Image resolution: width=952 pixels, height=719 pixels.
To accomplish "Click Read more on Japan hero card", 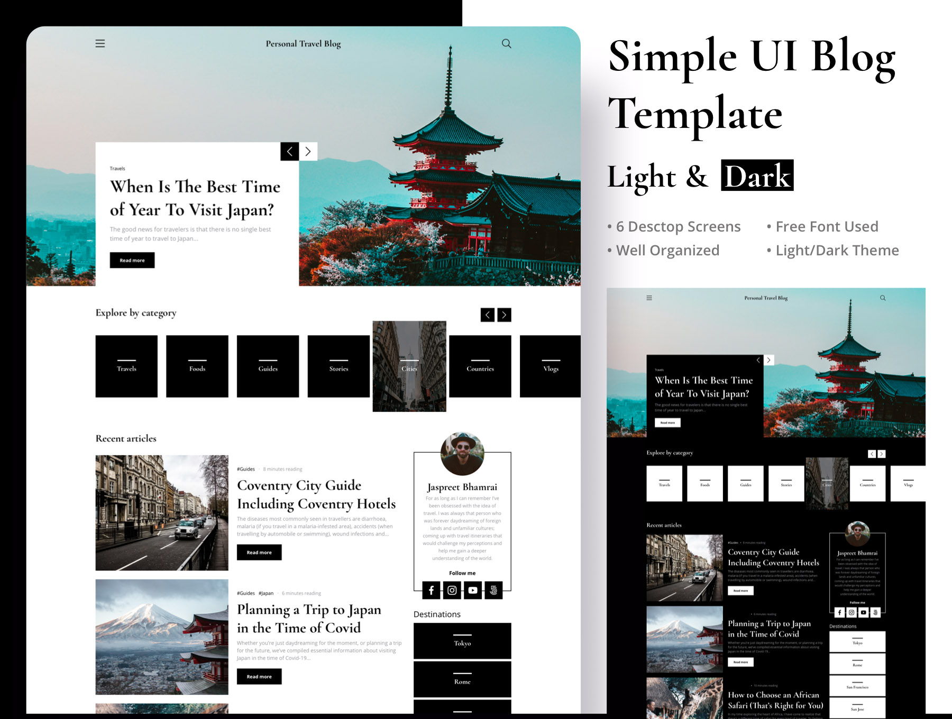I will point(132,260).
